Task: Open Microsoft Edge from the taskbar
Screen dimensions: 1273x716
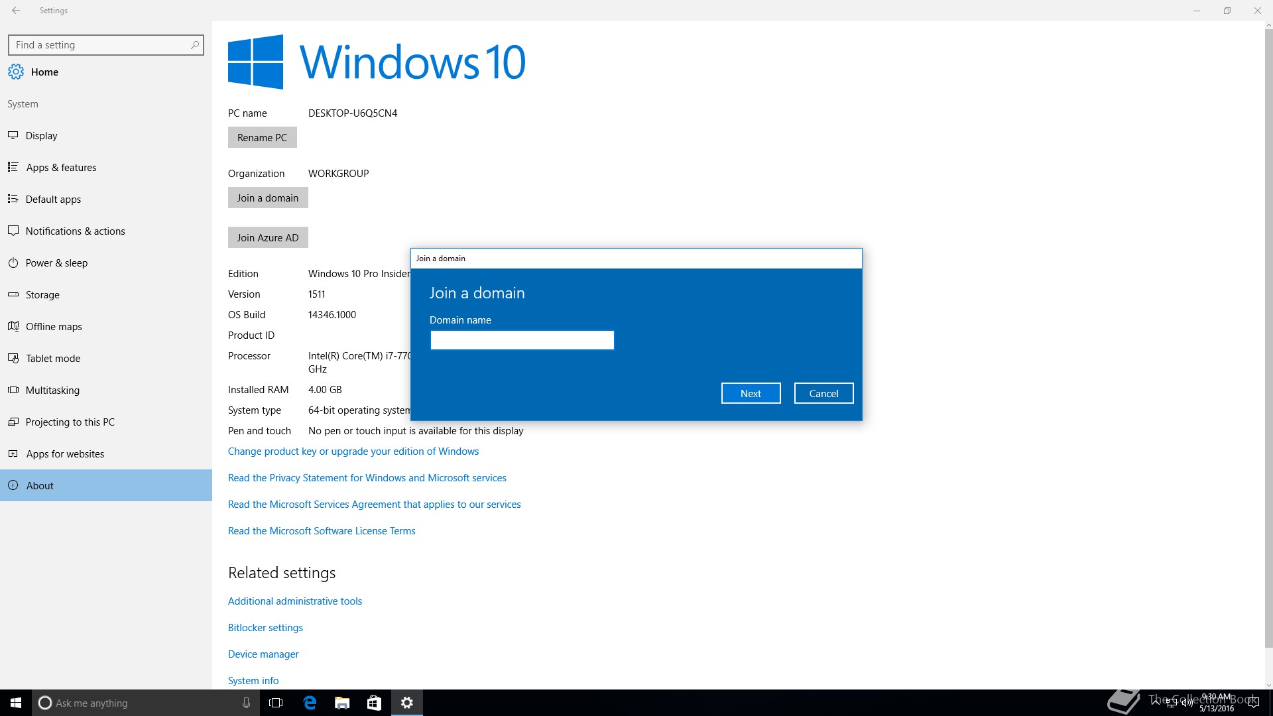Action: [x=310, y=703]
